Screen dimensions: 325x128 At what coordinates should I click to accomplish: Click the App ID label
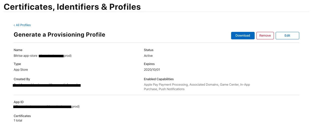[19, 102]
